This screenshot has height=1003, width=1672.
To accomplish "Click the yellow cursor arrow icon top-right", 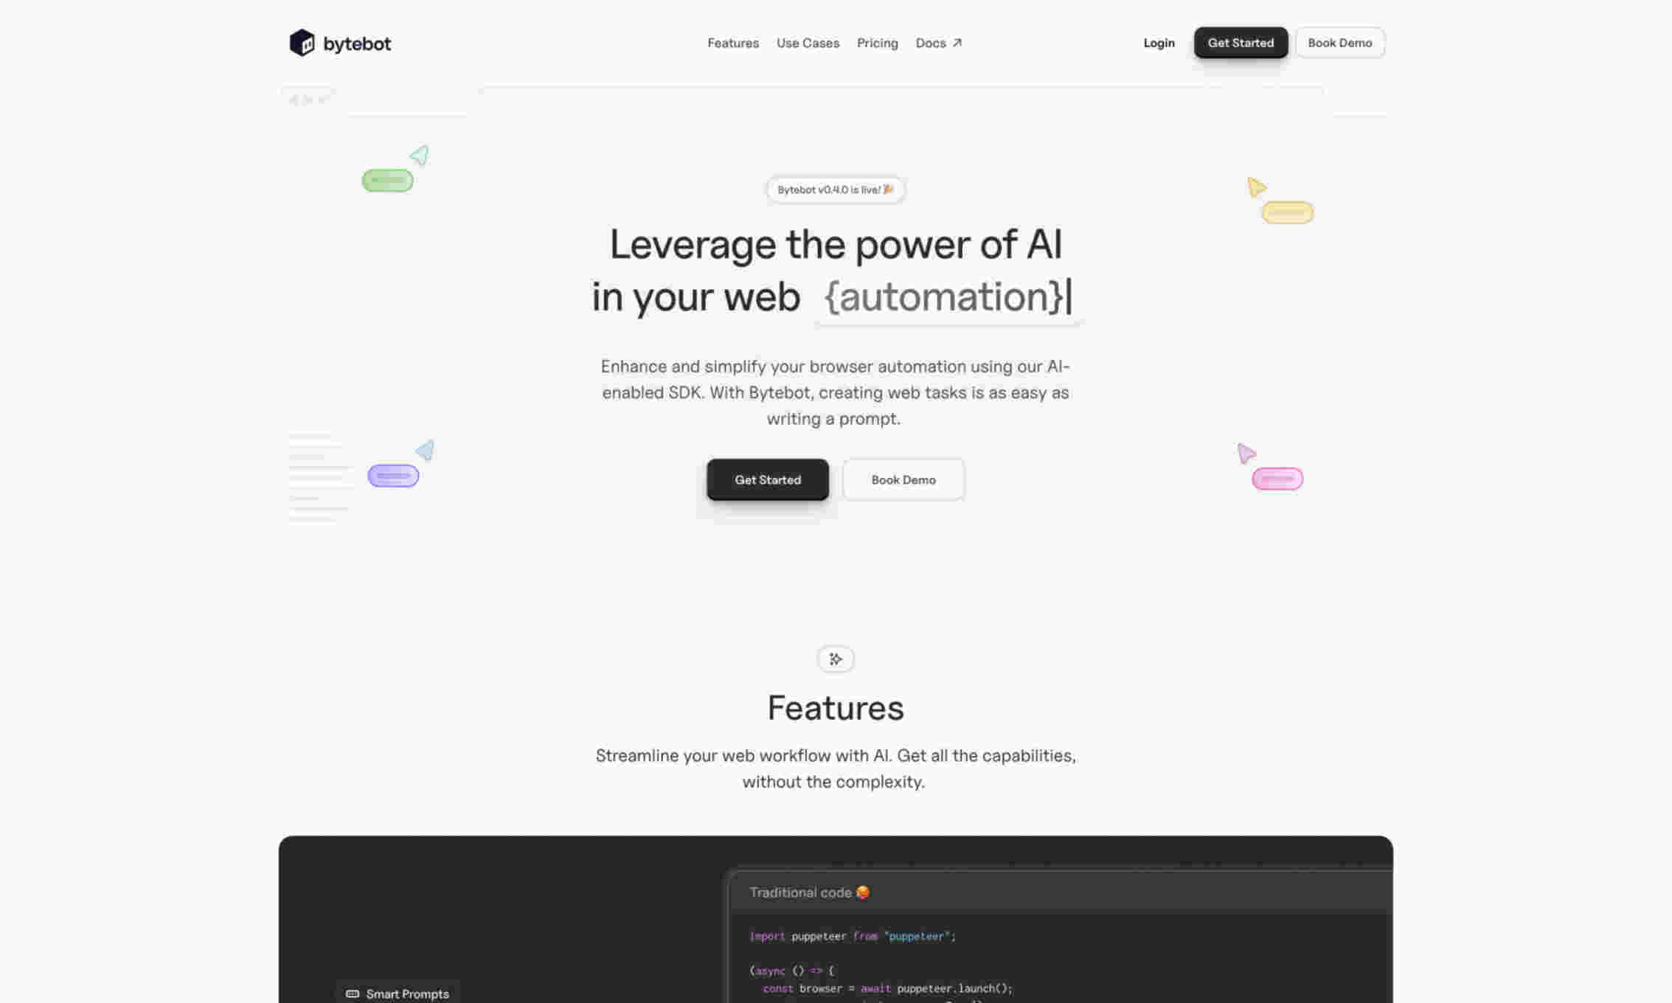I will point(1255,187).
